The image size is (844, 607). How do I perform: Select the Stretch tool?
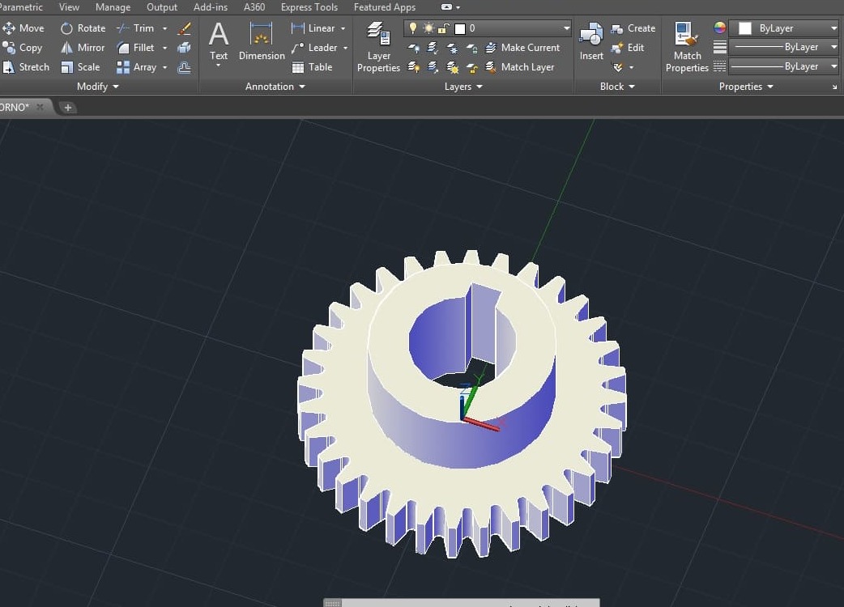[x=25, y=66]
